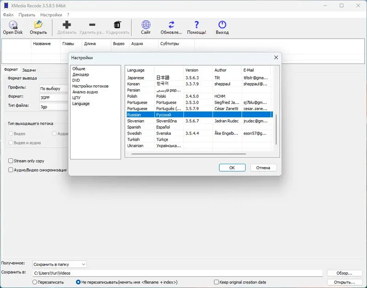Select the Japanese language row

[x=200, y=78]
